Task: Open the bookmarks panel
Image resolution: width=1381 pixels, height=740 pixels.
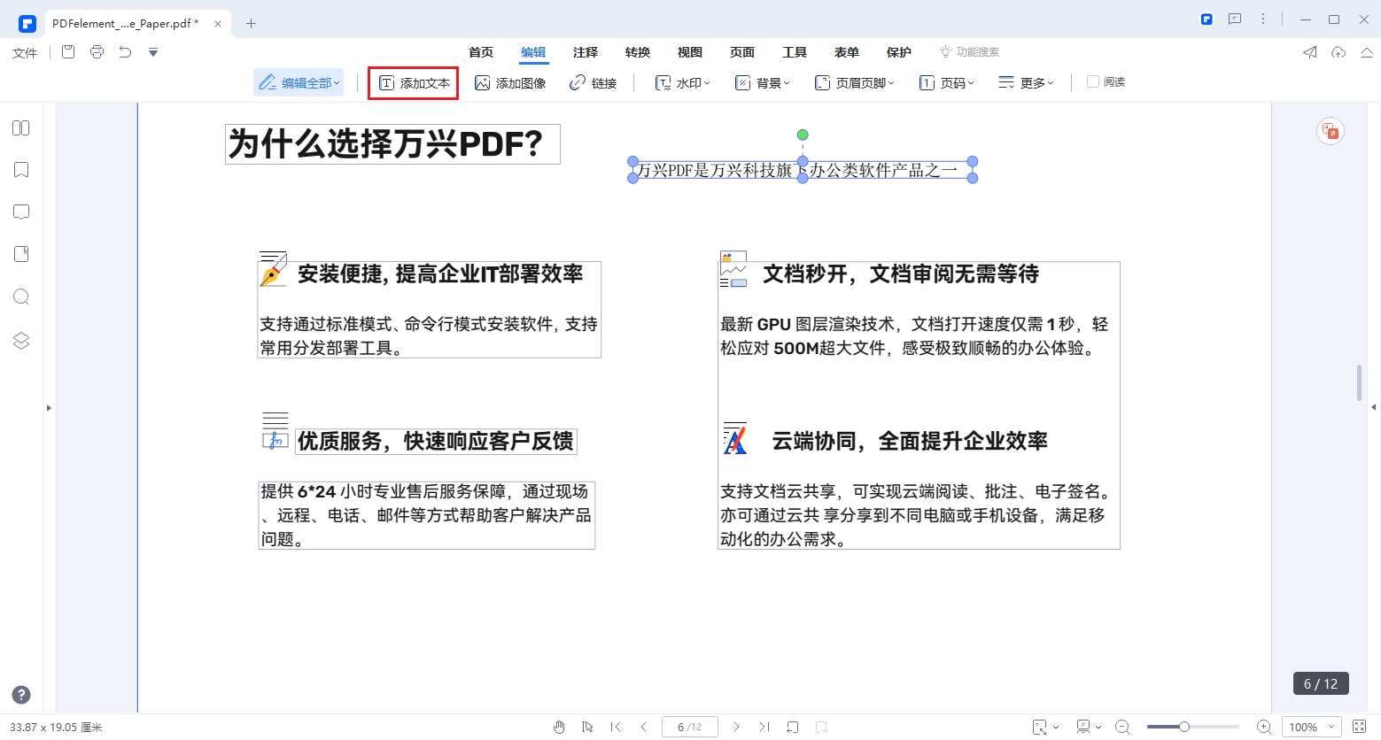Action: point(20,169)
